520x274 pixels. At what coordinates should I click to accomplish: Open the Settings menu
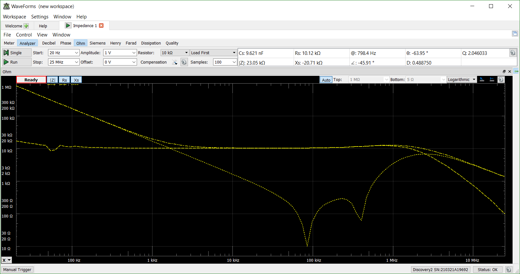[x=40, y=16]
